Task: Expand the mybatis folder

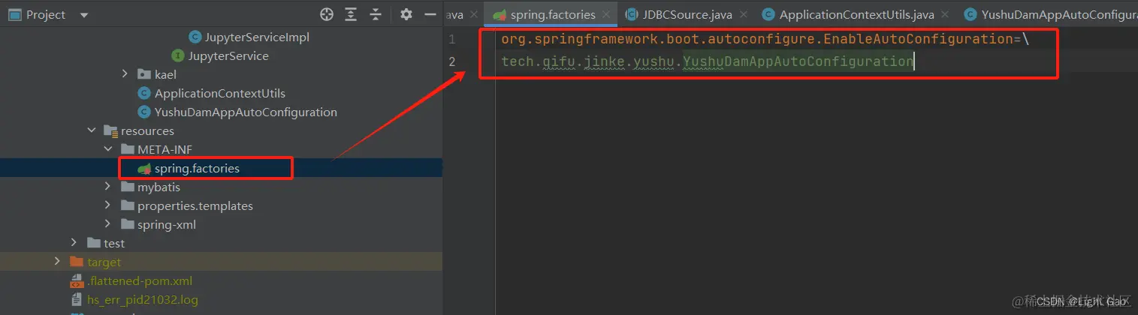Action: 108,187
